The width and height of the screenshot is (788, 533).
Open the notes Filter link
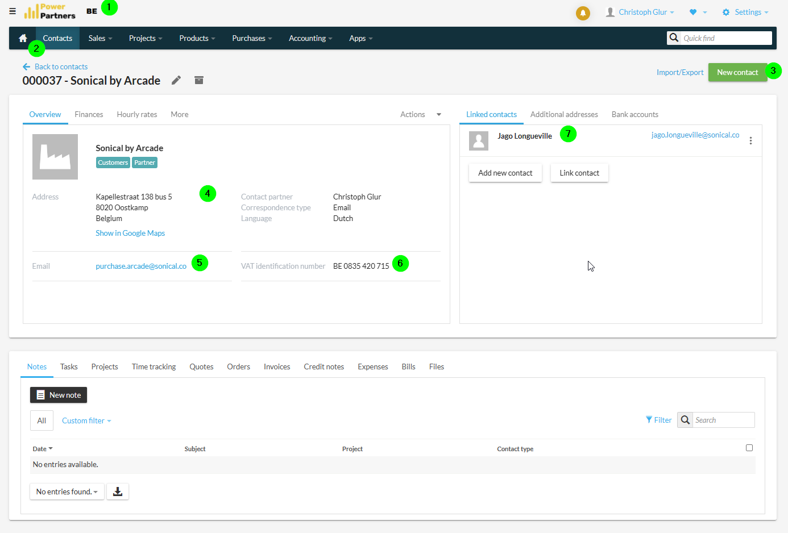658,420
